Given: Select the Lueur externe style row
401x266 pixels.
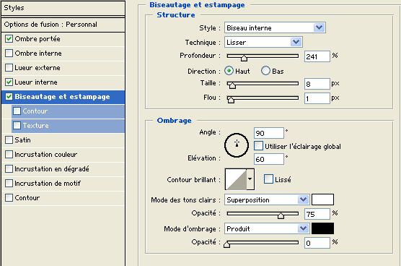Looking at the screenshot, I should click(x=63, y=68).
